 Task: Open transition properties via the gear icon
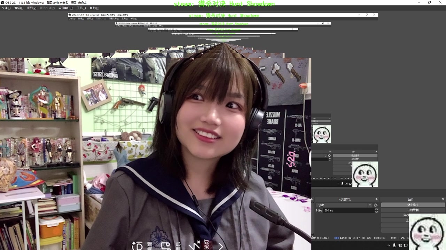376,205
